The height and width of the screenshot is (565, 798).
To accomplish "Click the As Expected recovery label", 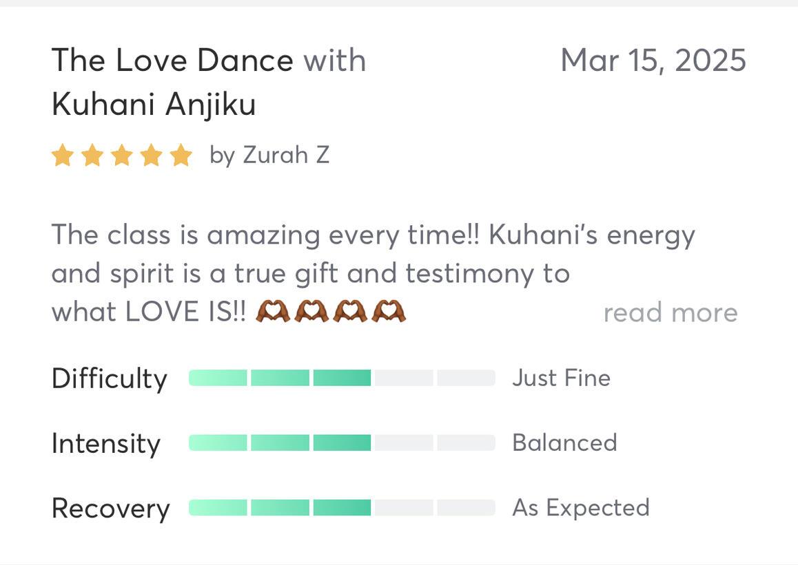I will coord(580,508).
